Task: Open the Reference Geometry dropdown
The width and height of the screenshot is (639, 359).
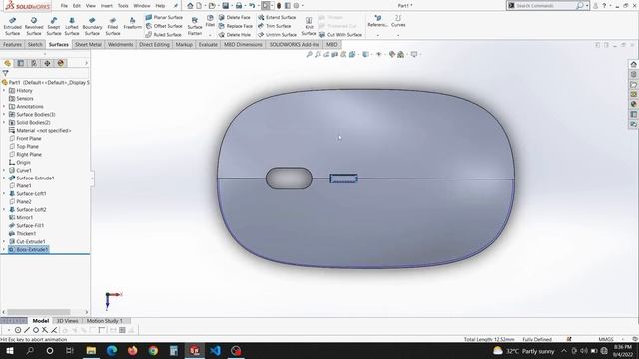Action: coord(377,35)
